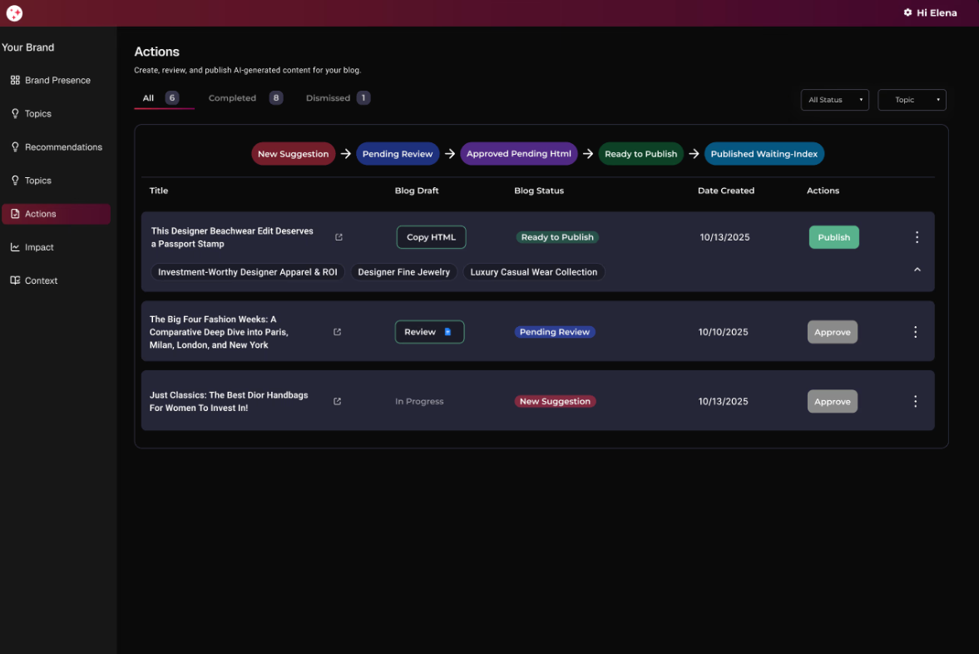Click Review button for Big Four Fashion Weeks
The height and width of the screenshot is (654, 979).
coord(428,332)
